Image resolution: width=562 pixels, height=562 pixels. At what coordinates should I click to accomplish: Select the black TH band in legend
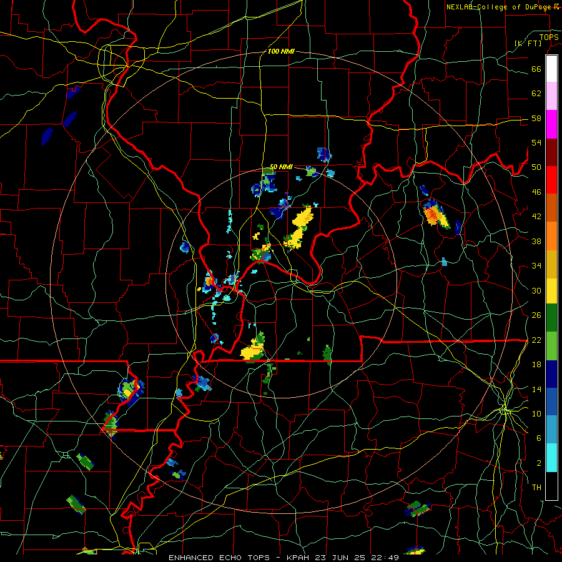click(x=551, y=486)
